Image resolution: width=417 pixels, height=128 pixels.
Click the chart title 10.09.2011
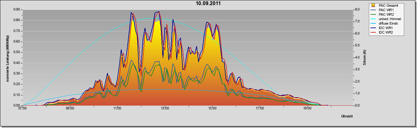[208, 4]
